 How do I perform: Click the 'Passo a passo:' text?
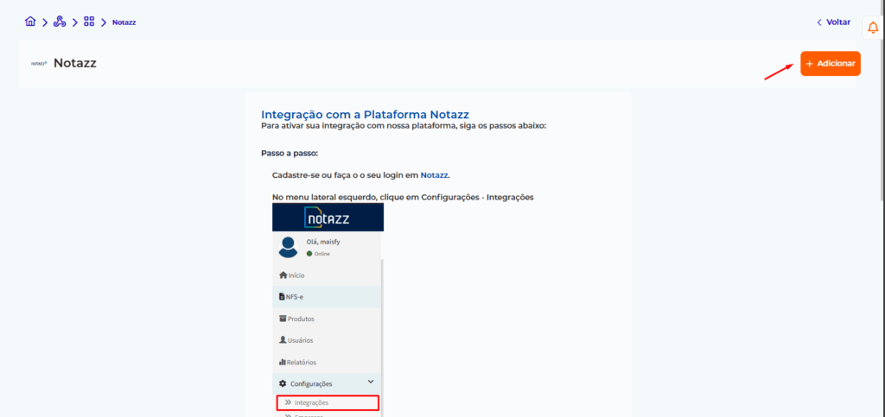[x=290, y=154]
